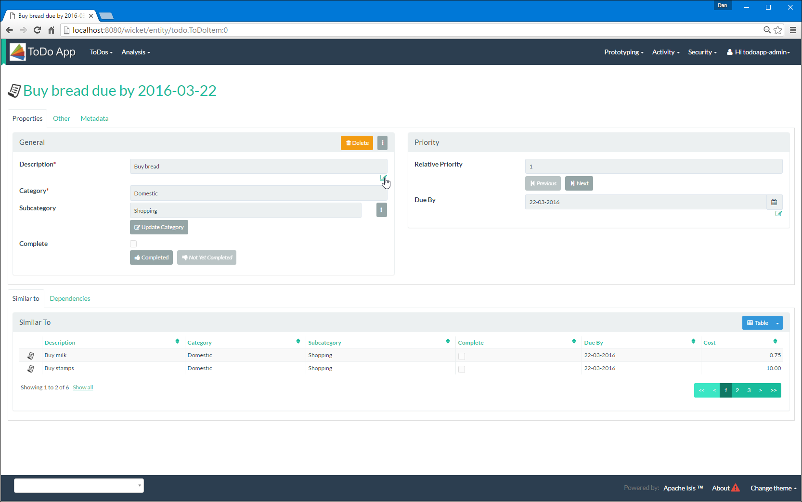Click the General panel more-actions icon
Screen dimensions: 802x502
(x=382, y=143)
